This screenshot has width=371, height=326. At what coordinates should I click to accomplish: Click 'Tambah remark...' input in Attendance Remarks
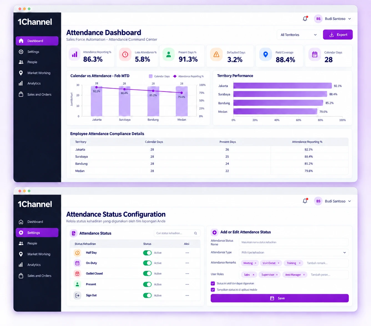(317, 263)
